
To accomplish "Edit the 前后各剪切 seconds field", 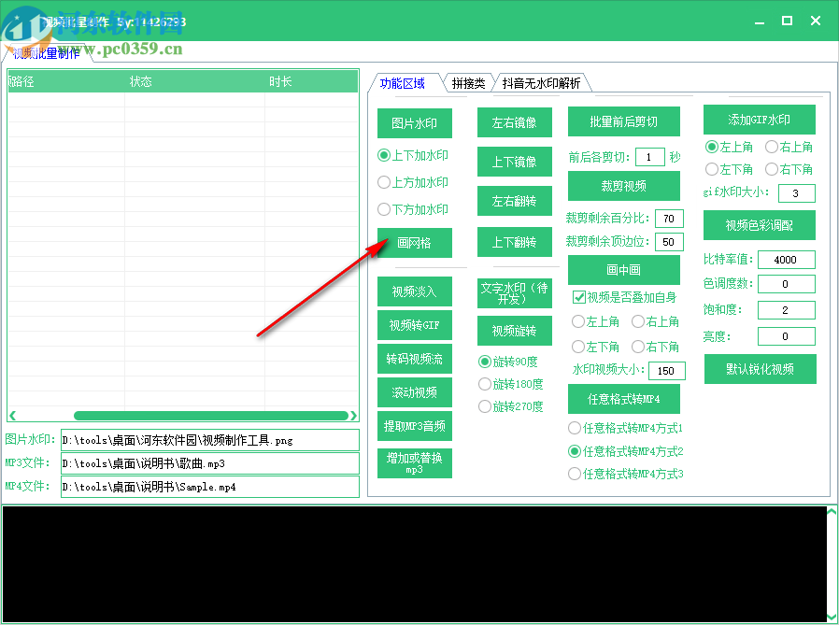I will (x=649, y=157).
